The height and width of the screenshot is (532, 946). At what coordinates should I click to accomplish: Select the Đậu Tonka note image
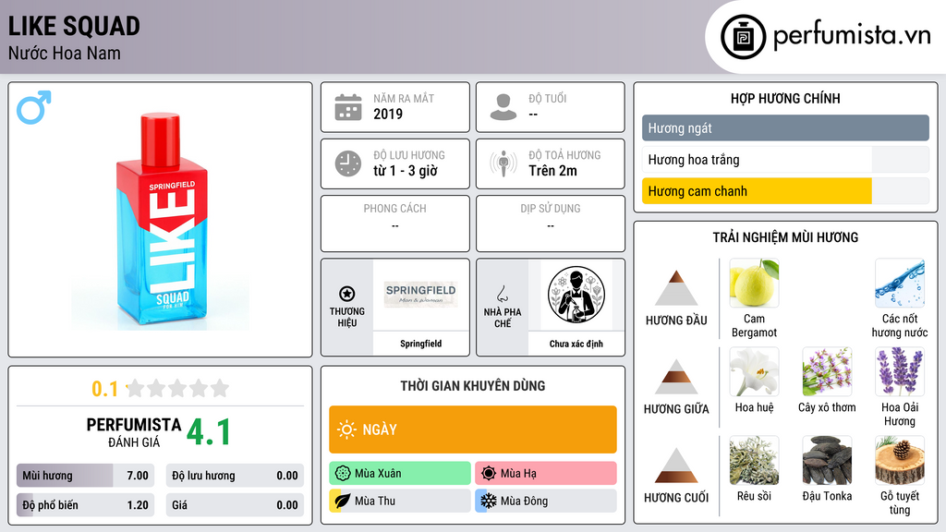pos(827,460)
